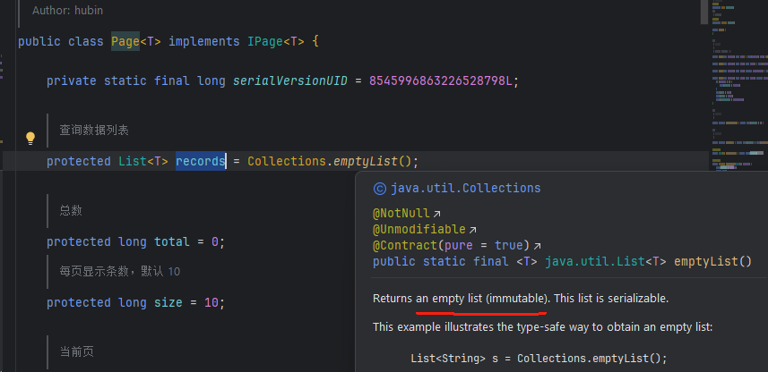
Task: Follow the @Unmodifiable annotation link
Action: (419, 230)
